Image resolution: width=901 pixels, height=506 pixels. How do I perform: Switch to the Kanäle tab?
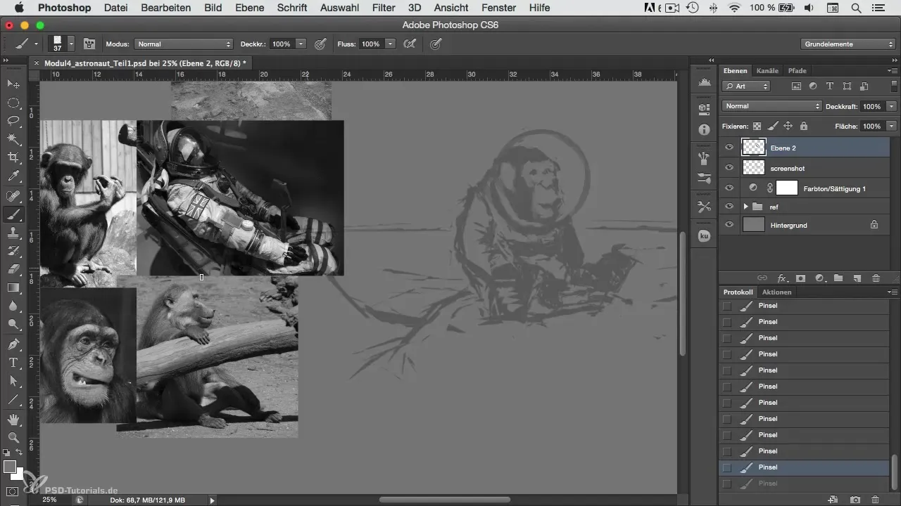coord(767,71)
